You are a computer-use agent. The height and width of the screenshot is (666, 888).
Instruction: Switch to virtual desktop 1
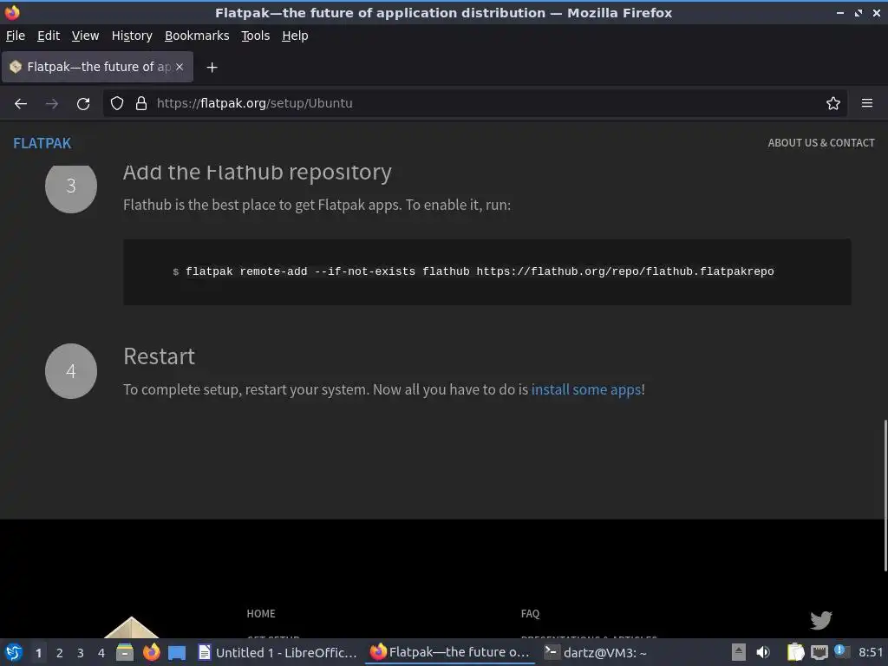(x=38, y=653)
